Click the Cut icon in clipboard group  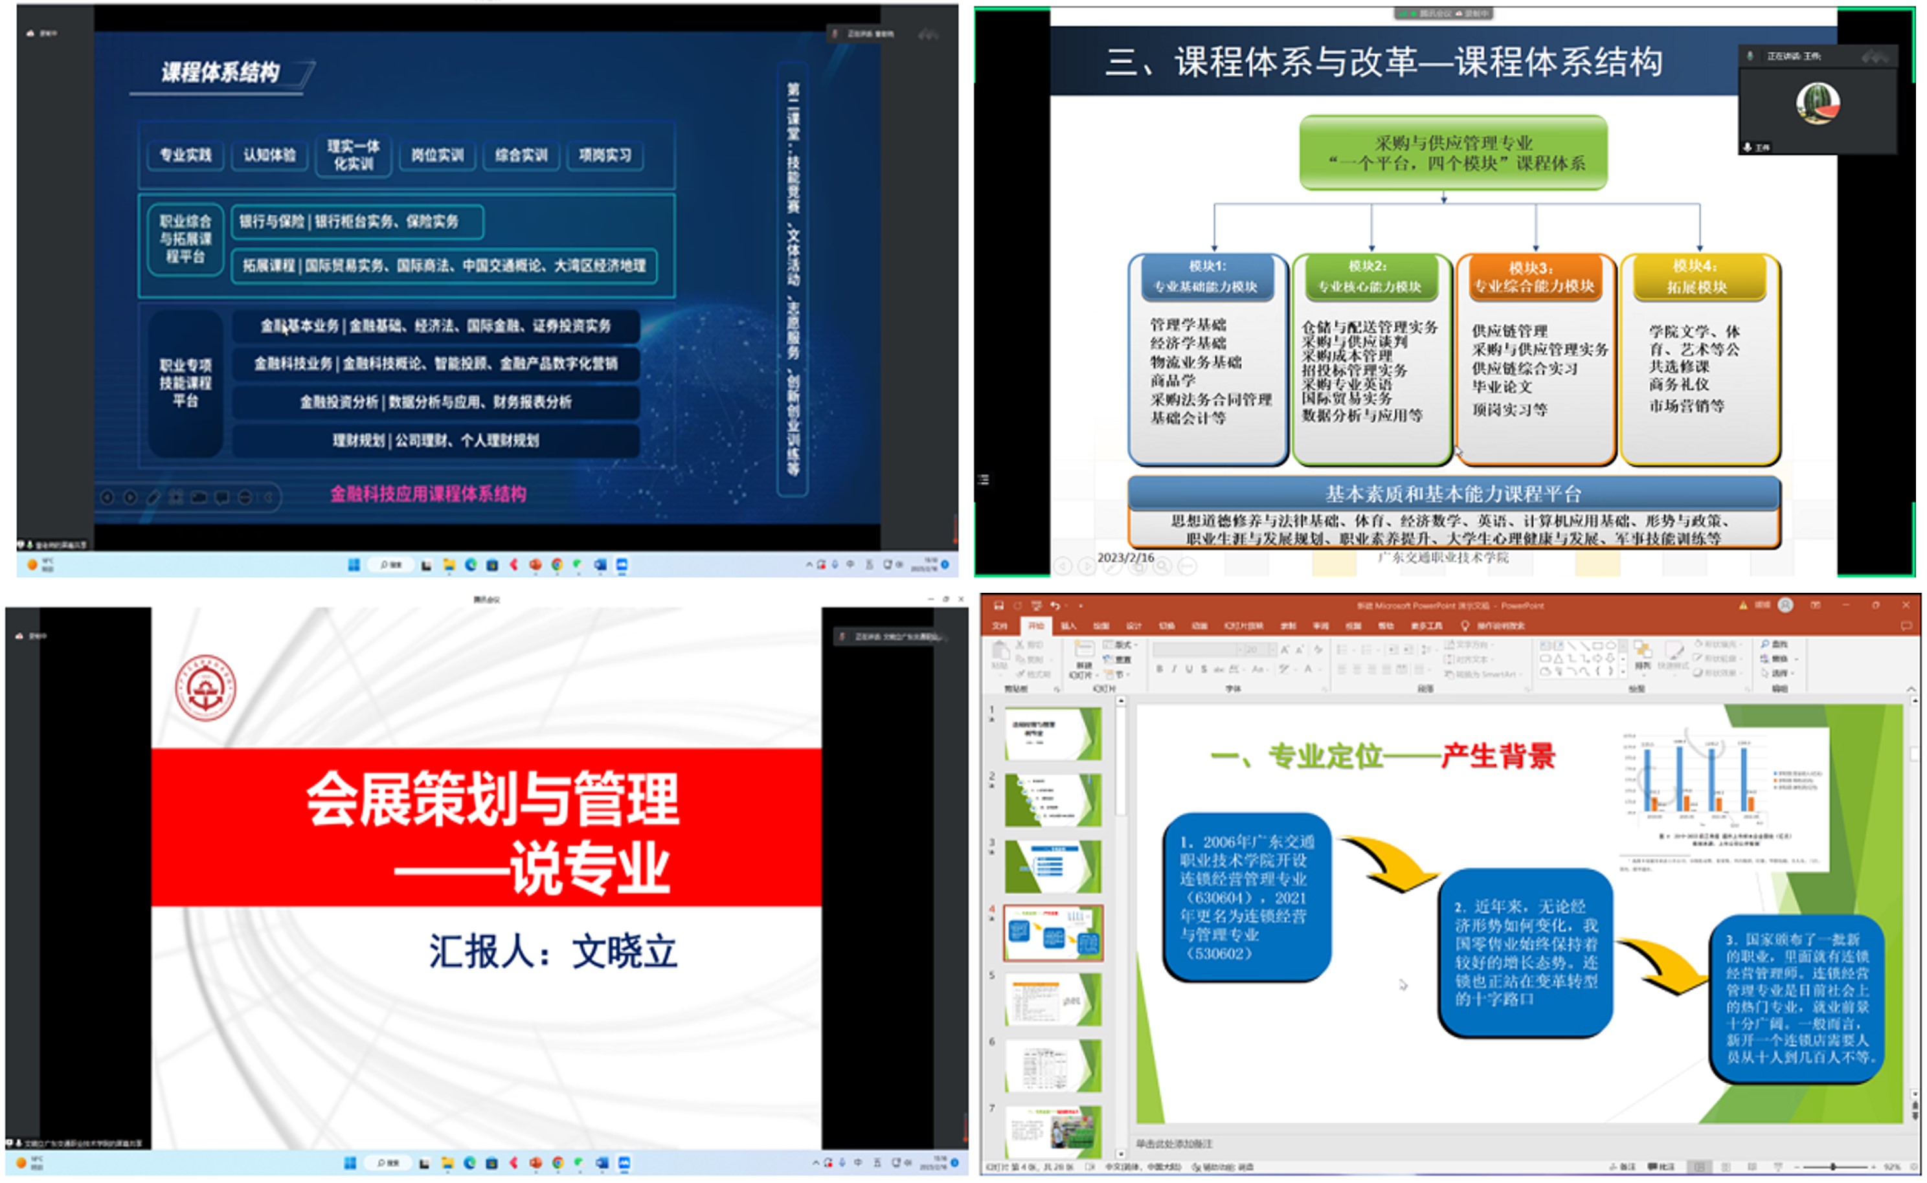tap(1030, 645)
